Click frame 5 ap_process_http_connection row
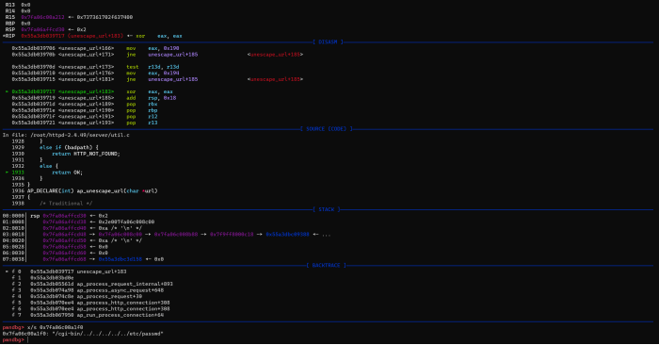The height and width of the screenshot is (345, 659). (x=90, y=303)
